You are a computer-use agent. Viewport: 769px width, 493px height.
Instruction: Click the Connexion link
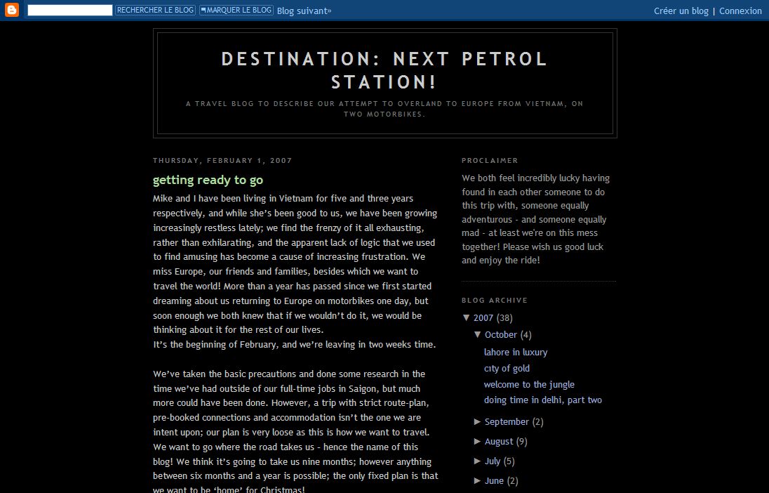click(740, 11)
